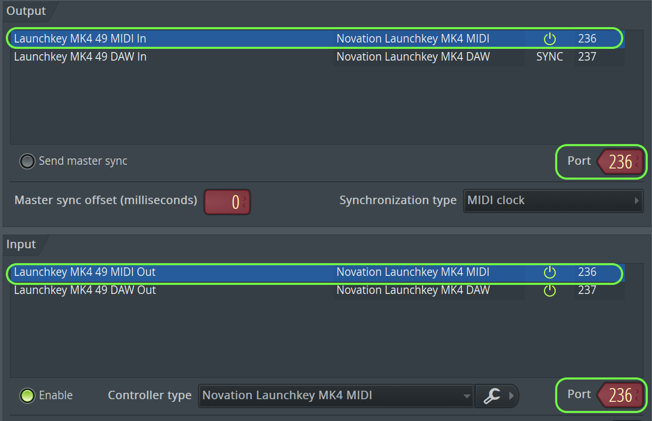The image size is (652, 421).
Task: Select Launchkey MK4 49 MIDI In output row
Action: tap(317, 39)
